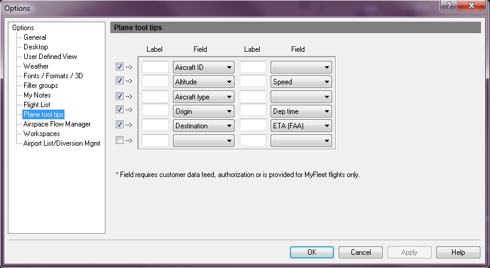
Task: Click the label field beside Origin
Action: point(155,110)
